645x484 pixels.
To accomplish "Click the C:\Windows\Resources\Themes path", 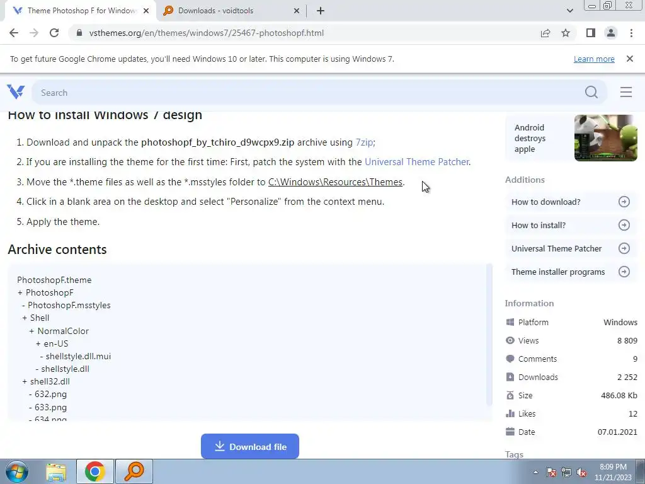I will 335,182.
